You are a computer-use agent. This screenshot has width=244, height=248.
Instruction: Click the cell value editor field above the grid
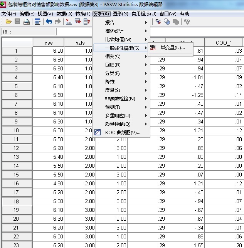point(74,32)
